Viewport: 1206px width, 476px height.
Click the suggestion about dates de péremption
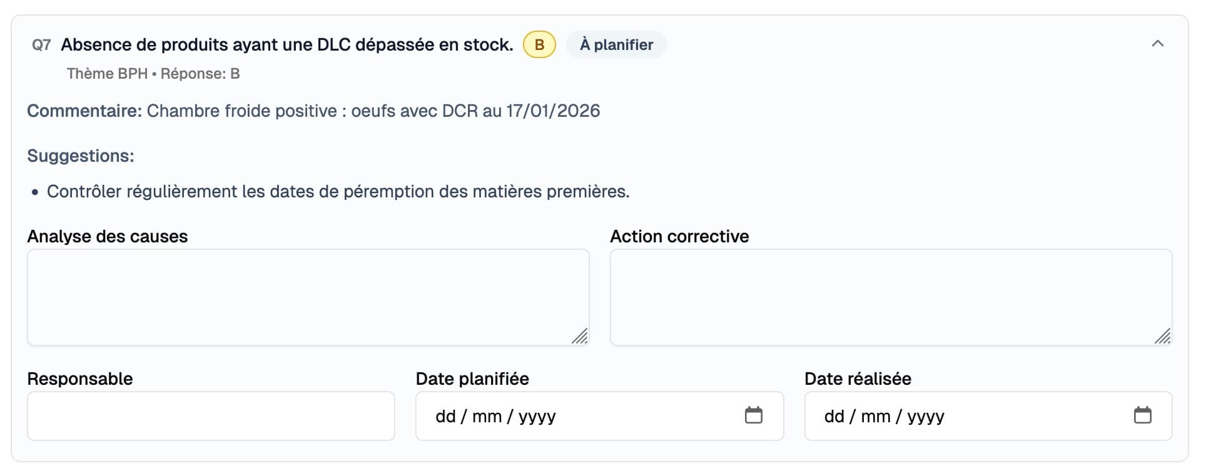pyautogui.click(x=338, y=192)
